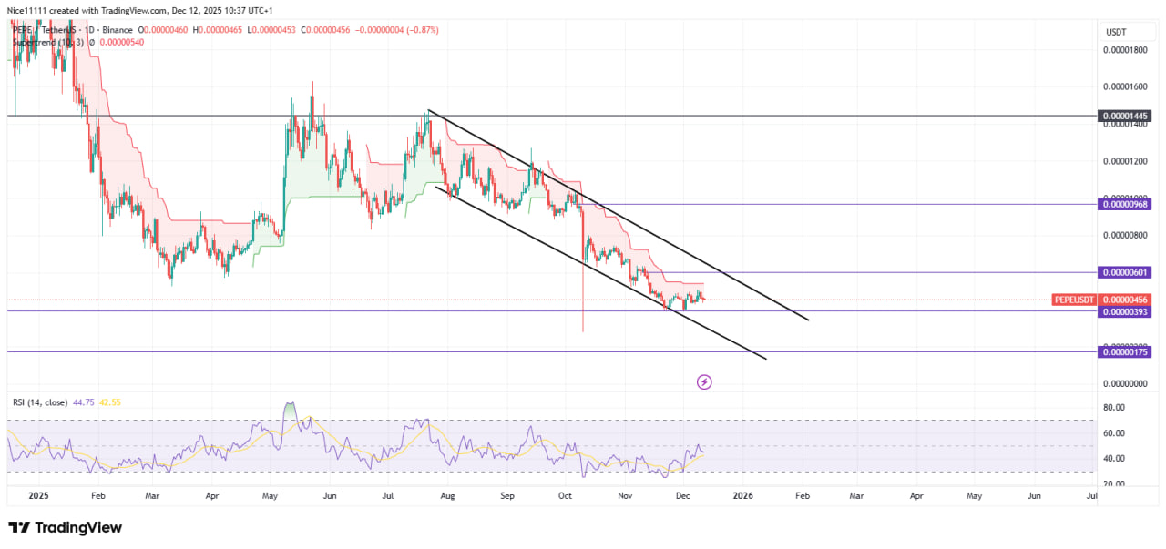
Task: Click the 40.00 RSI axis value
Action: (x=1113, y=458)
